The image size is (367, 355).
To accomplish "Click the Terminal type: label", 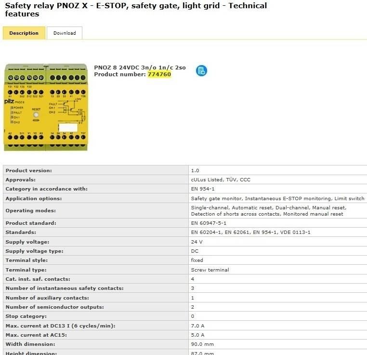I will tap(26, 270).
